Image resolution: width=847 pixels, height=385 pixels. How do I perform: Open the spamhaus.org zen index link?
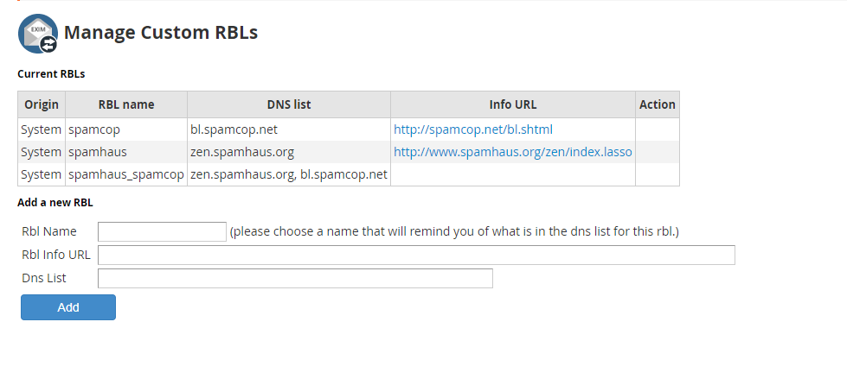click(512, 152)
